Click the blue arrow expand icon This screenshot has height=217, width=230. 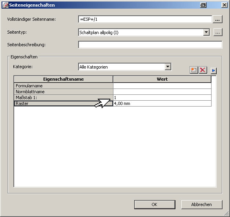[x=214, y=71]
